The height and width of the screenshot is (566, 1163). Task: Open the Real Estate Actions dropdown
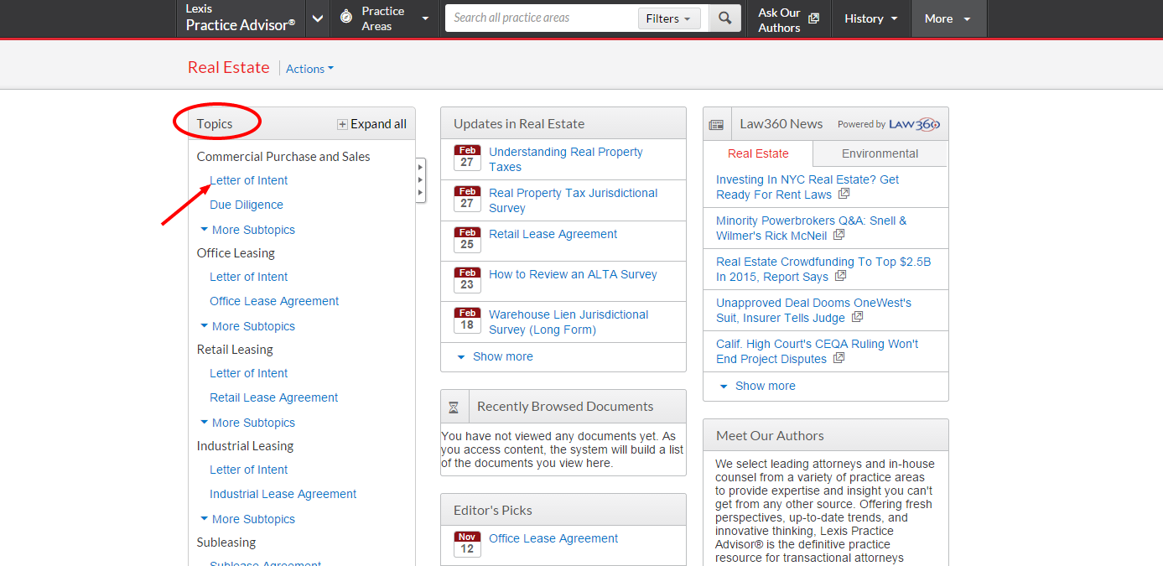click(x=309, y=69)
